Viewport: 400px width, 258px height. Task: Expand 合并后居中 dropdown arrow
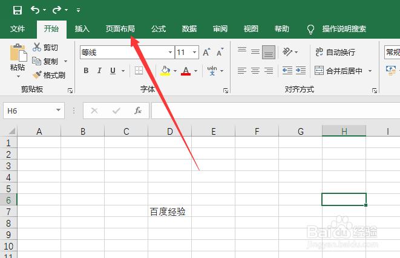point(370,71)
